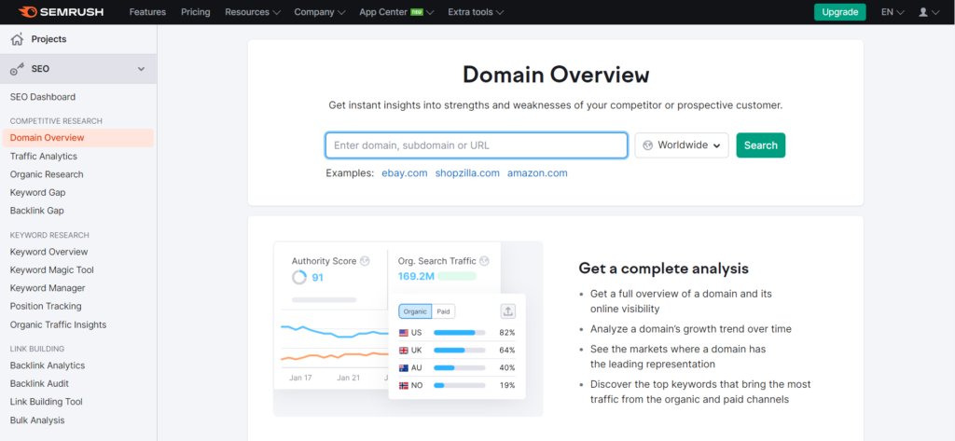Click the export upload icon in preview

pos(508,311)
